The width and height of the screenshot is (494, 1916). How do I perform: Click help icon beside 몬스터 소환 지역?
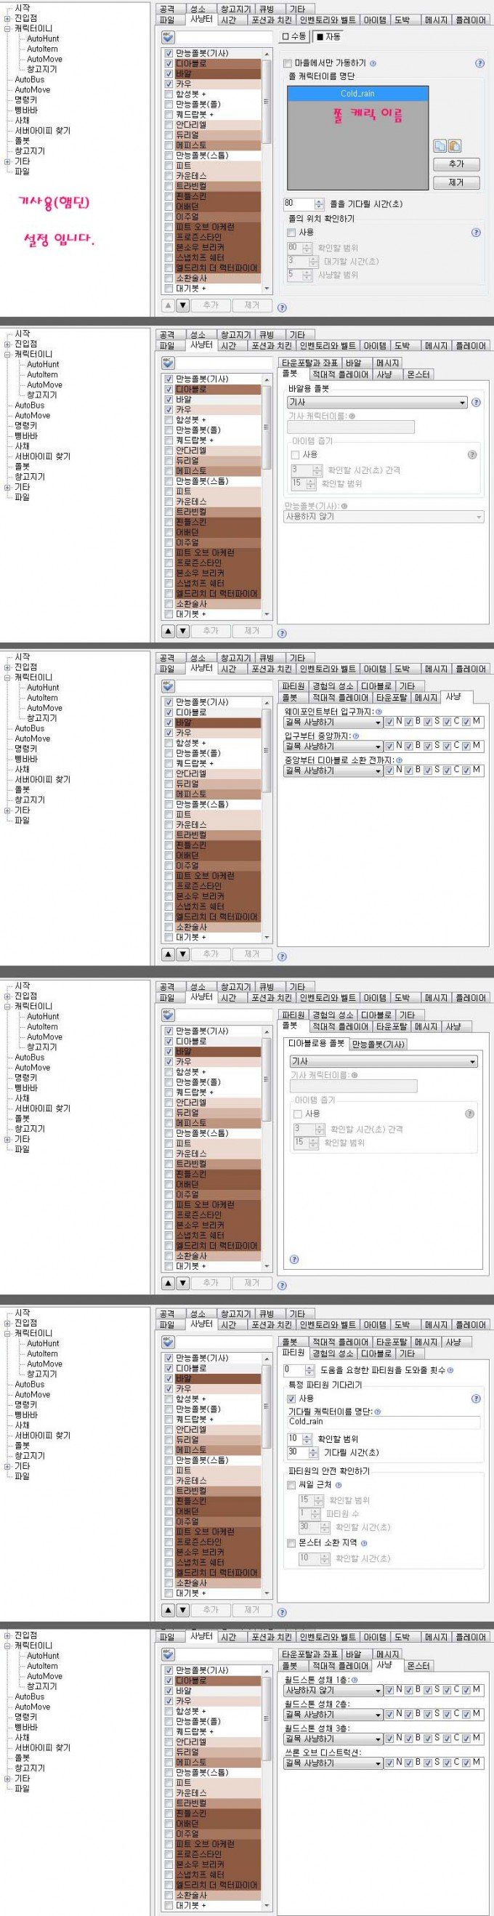pyautogui.click(x=364, y=1542)
